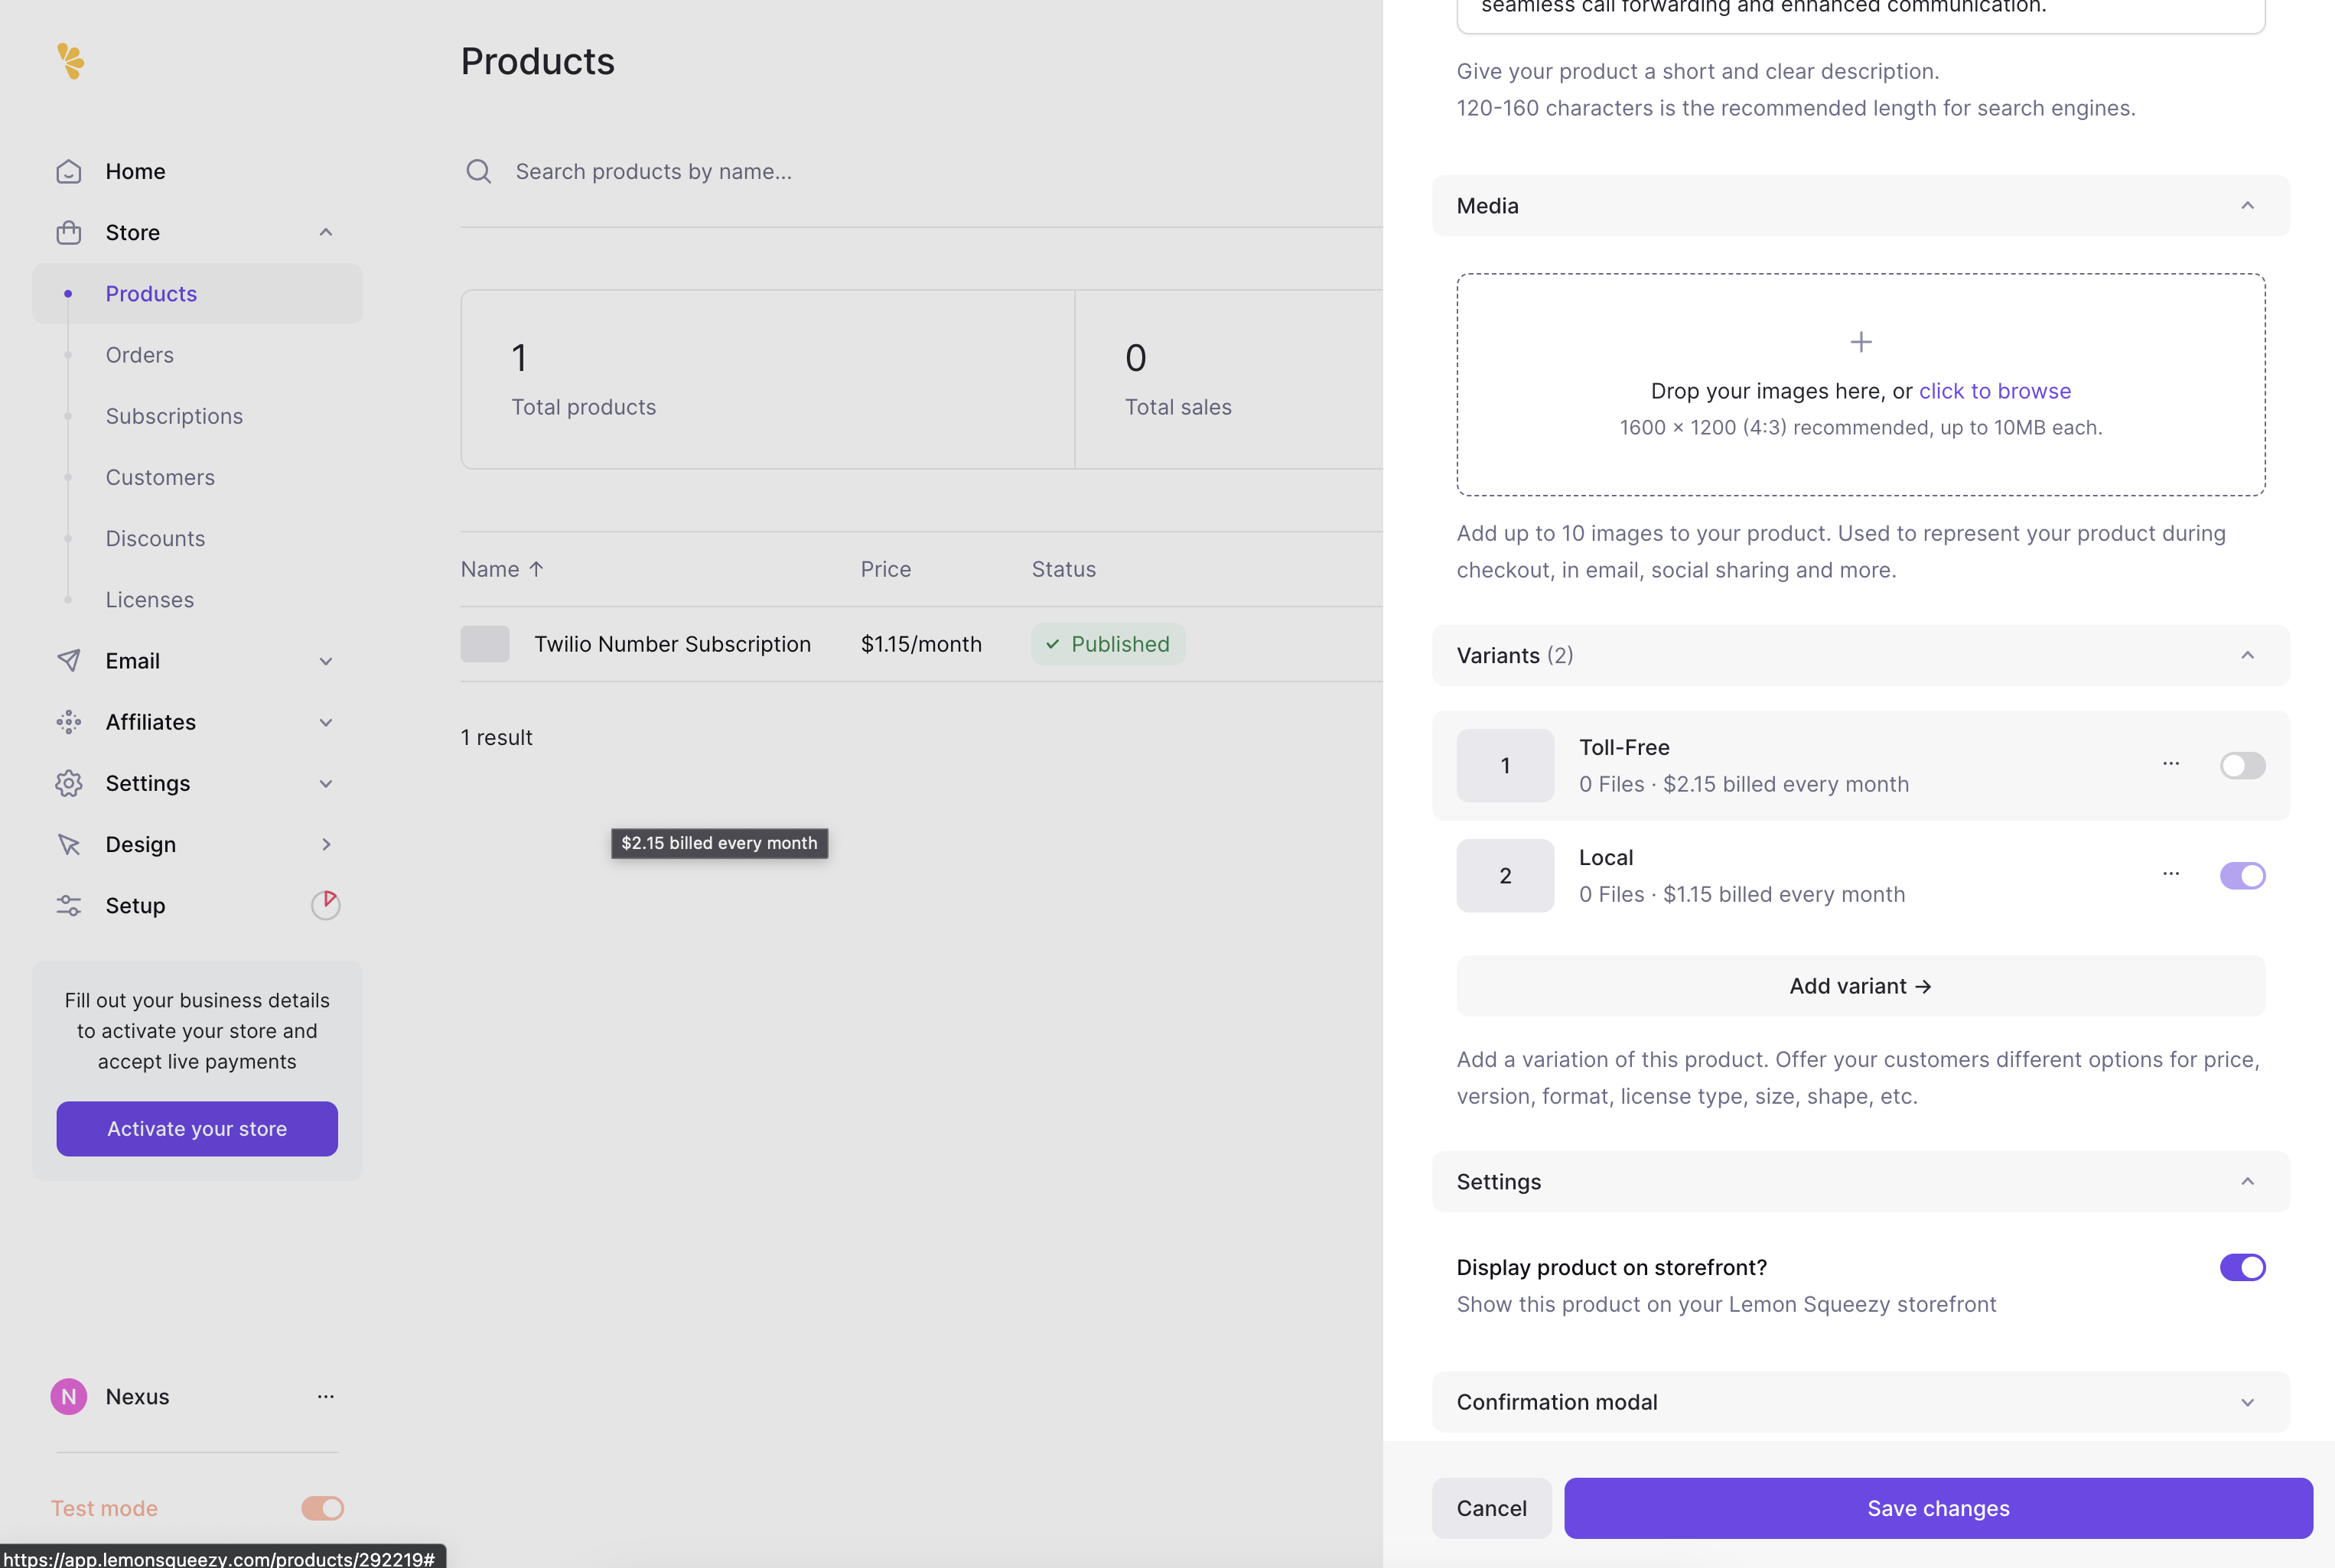Collapse the Variants section chevron
The width and height of the screenshot is (2335, 1568).
tap(2247, 656)
